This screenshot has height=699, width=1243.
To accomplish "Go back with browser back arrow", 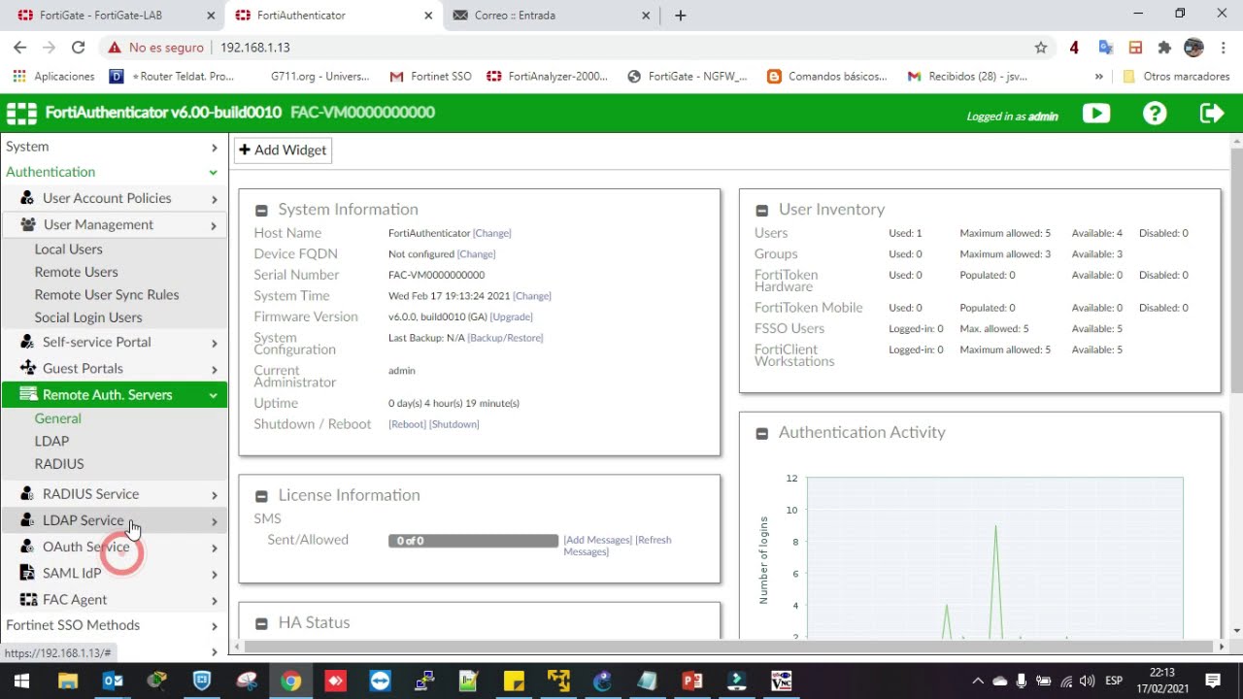I will coord(19,47).
